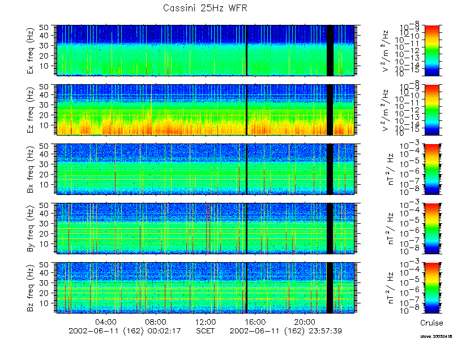Screen dimensions: 453x339
Task: Select the "By freq (Hz)" axis label
Action: pyautogui.click(x=31, y=229)
